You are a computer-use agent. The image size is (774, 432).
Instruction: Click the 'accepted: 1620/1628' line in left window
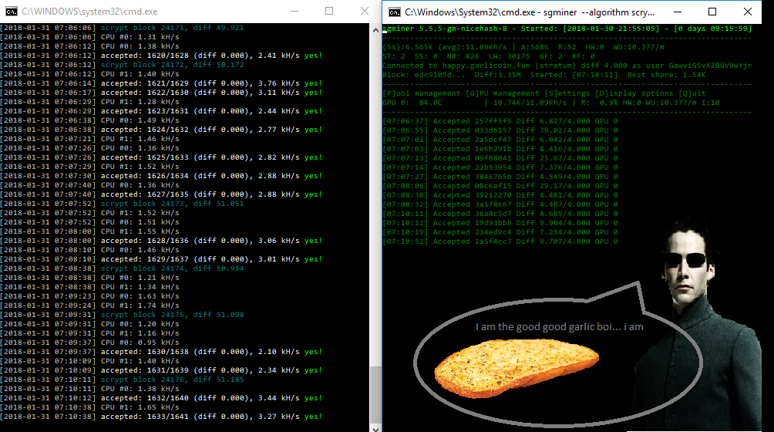point(161,56)
